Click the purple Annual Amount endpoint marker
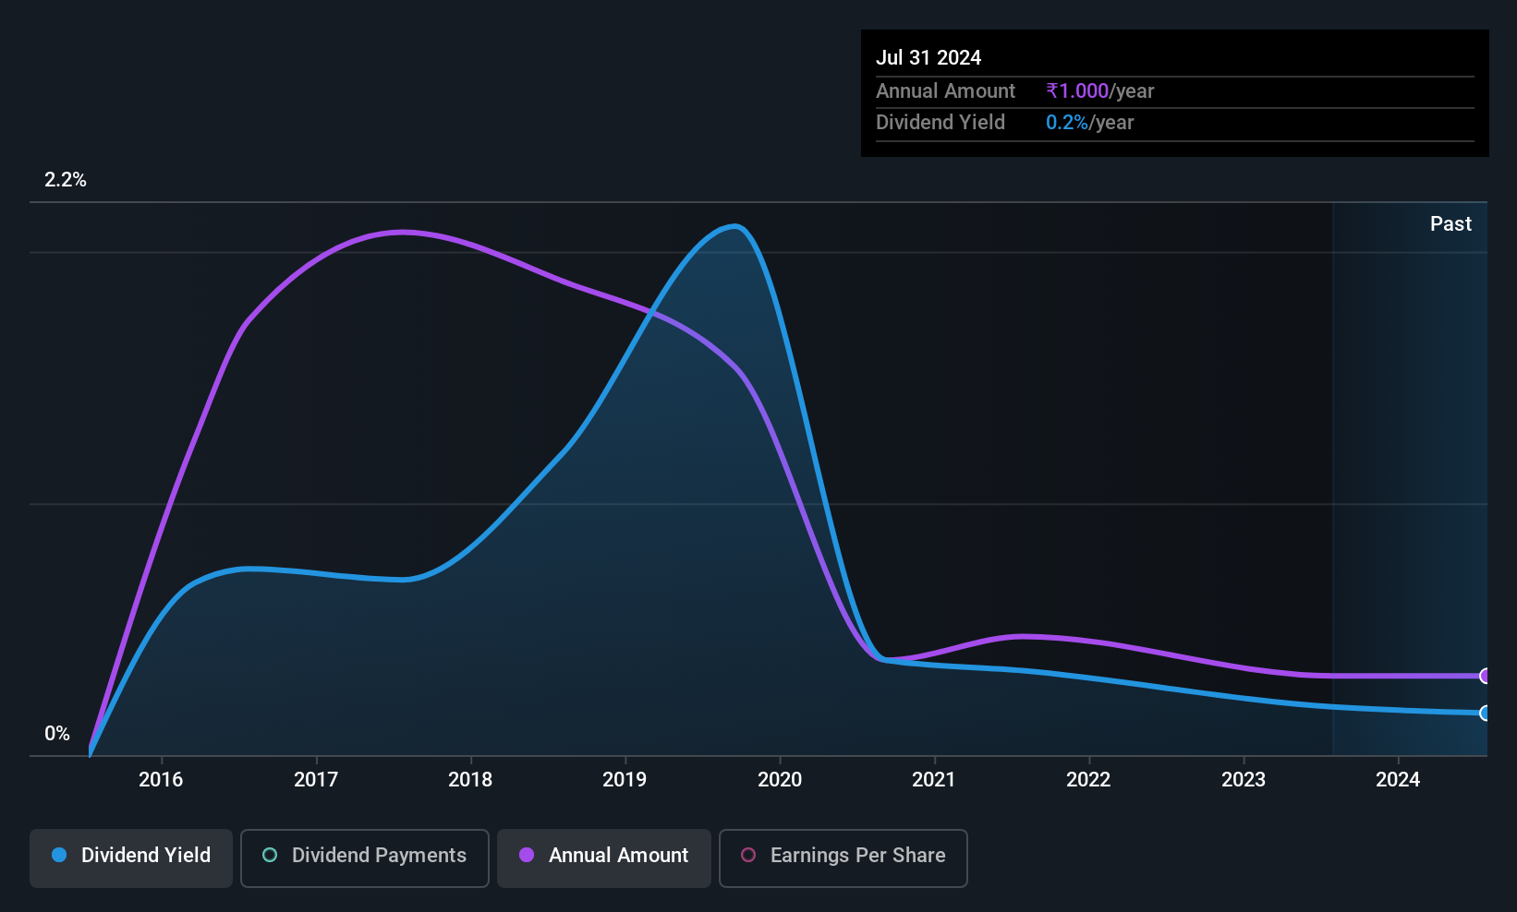 click(1485, 677)
